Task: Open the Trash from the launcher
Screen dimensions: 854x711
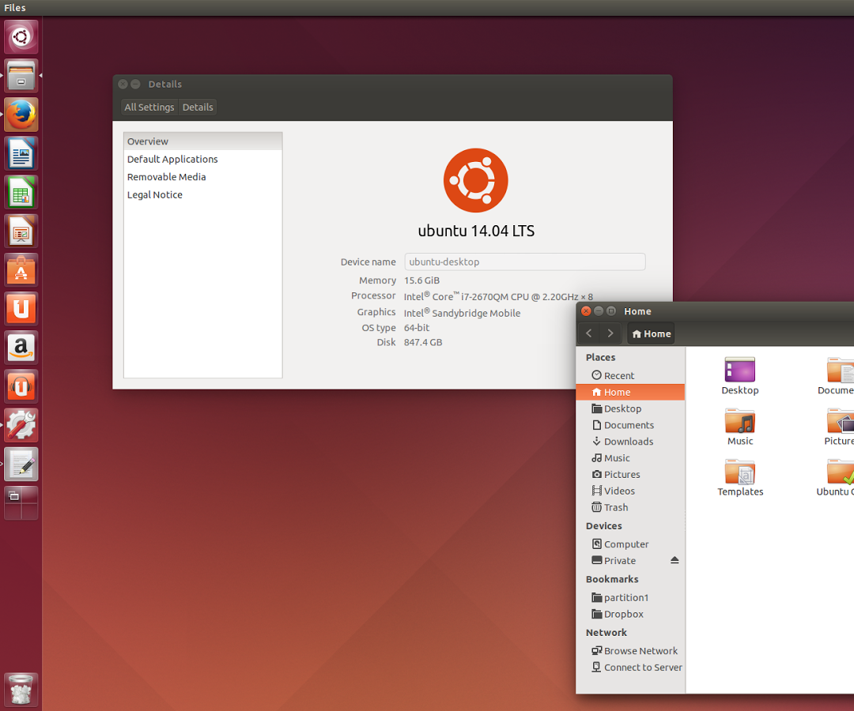Action: pos(21,689)
